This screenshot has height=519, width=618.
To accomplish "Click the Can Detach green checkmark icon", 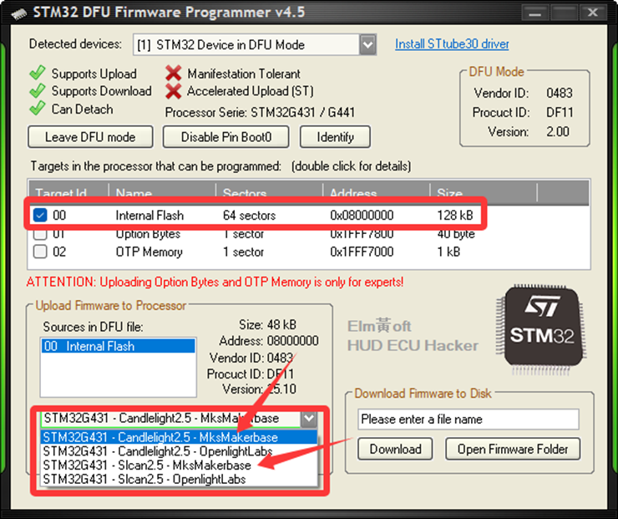I will tap(38, 109).
